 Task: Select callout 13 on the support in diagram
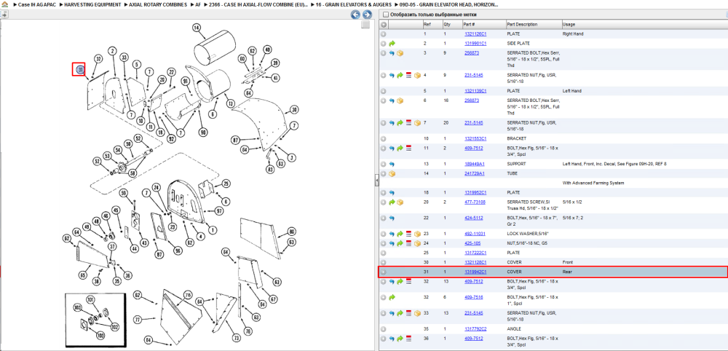[x=229, y=103]
